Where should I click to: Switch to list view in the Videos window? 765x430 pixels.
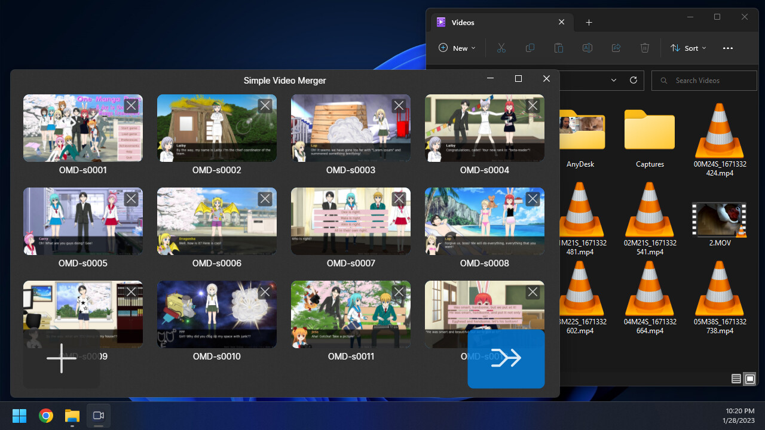736,379
